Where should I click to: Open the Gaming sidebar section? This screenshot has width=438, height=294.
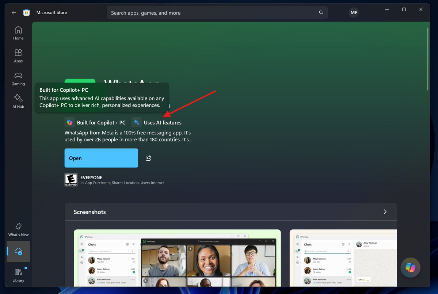(x=18, y=79)
